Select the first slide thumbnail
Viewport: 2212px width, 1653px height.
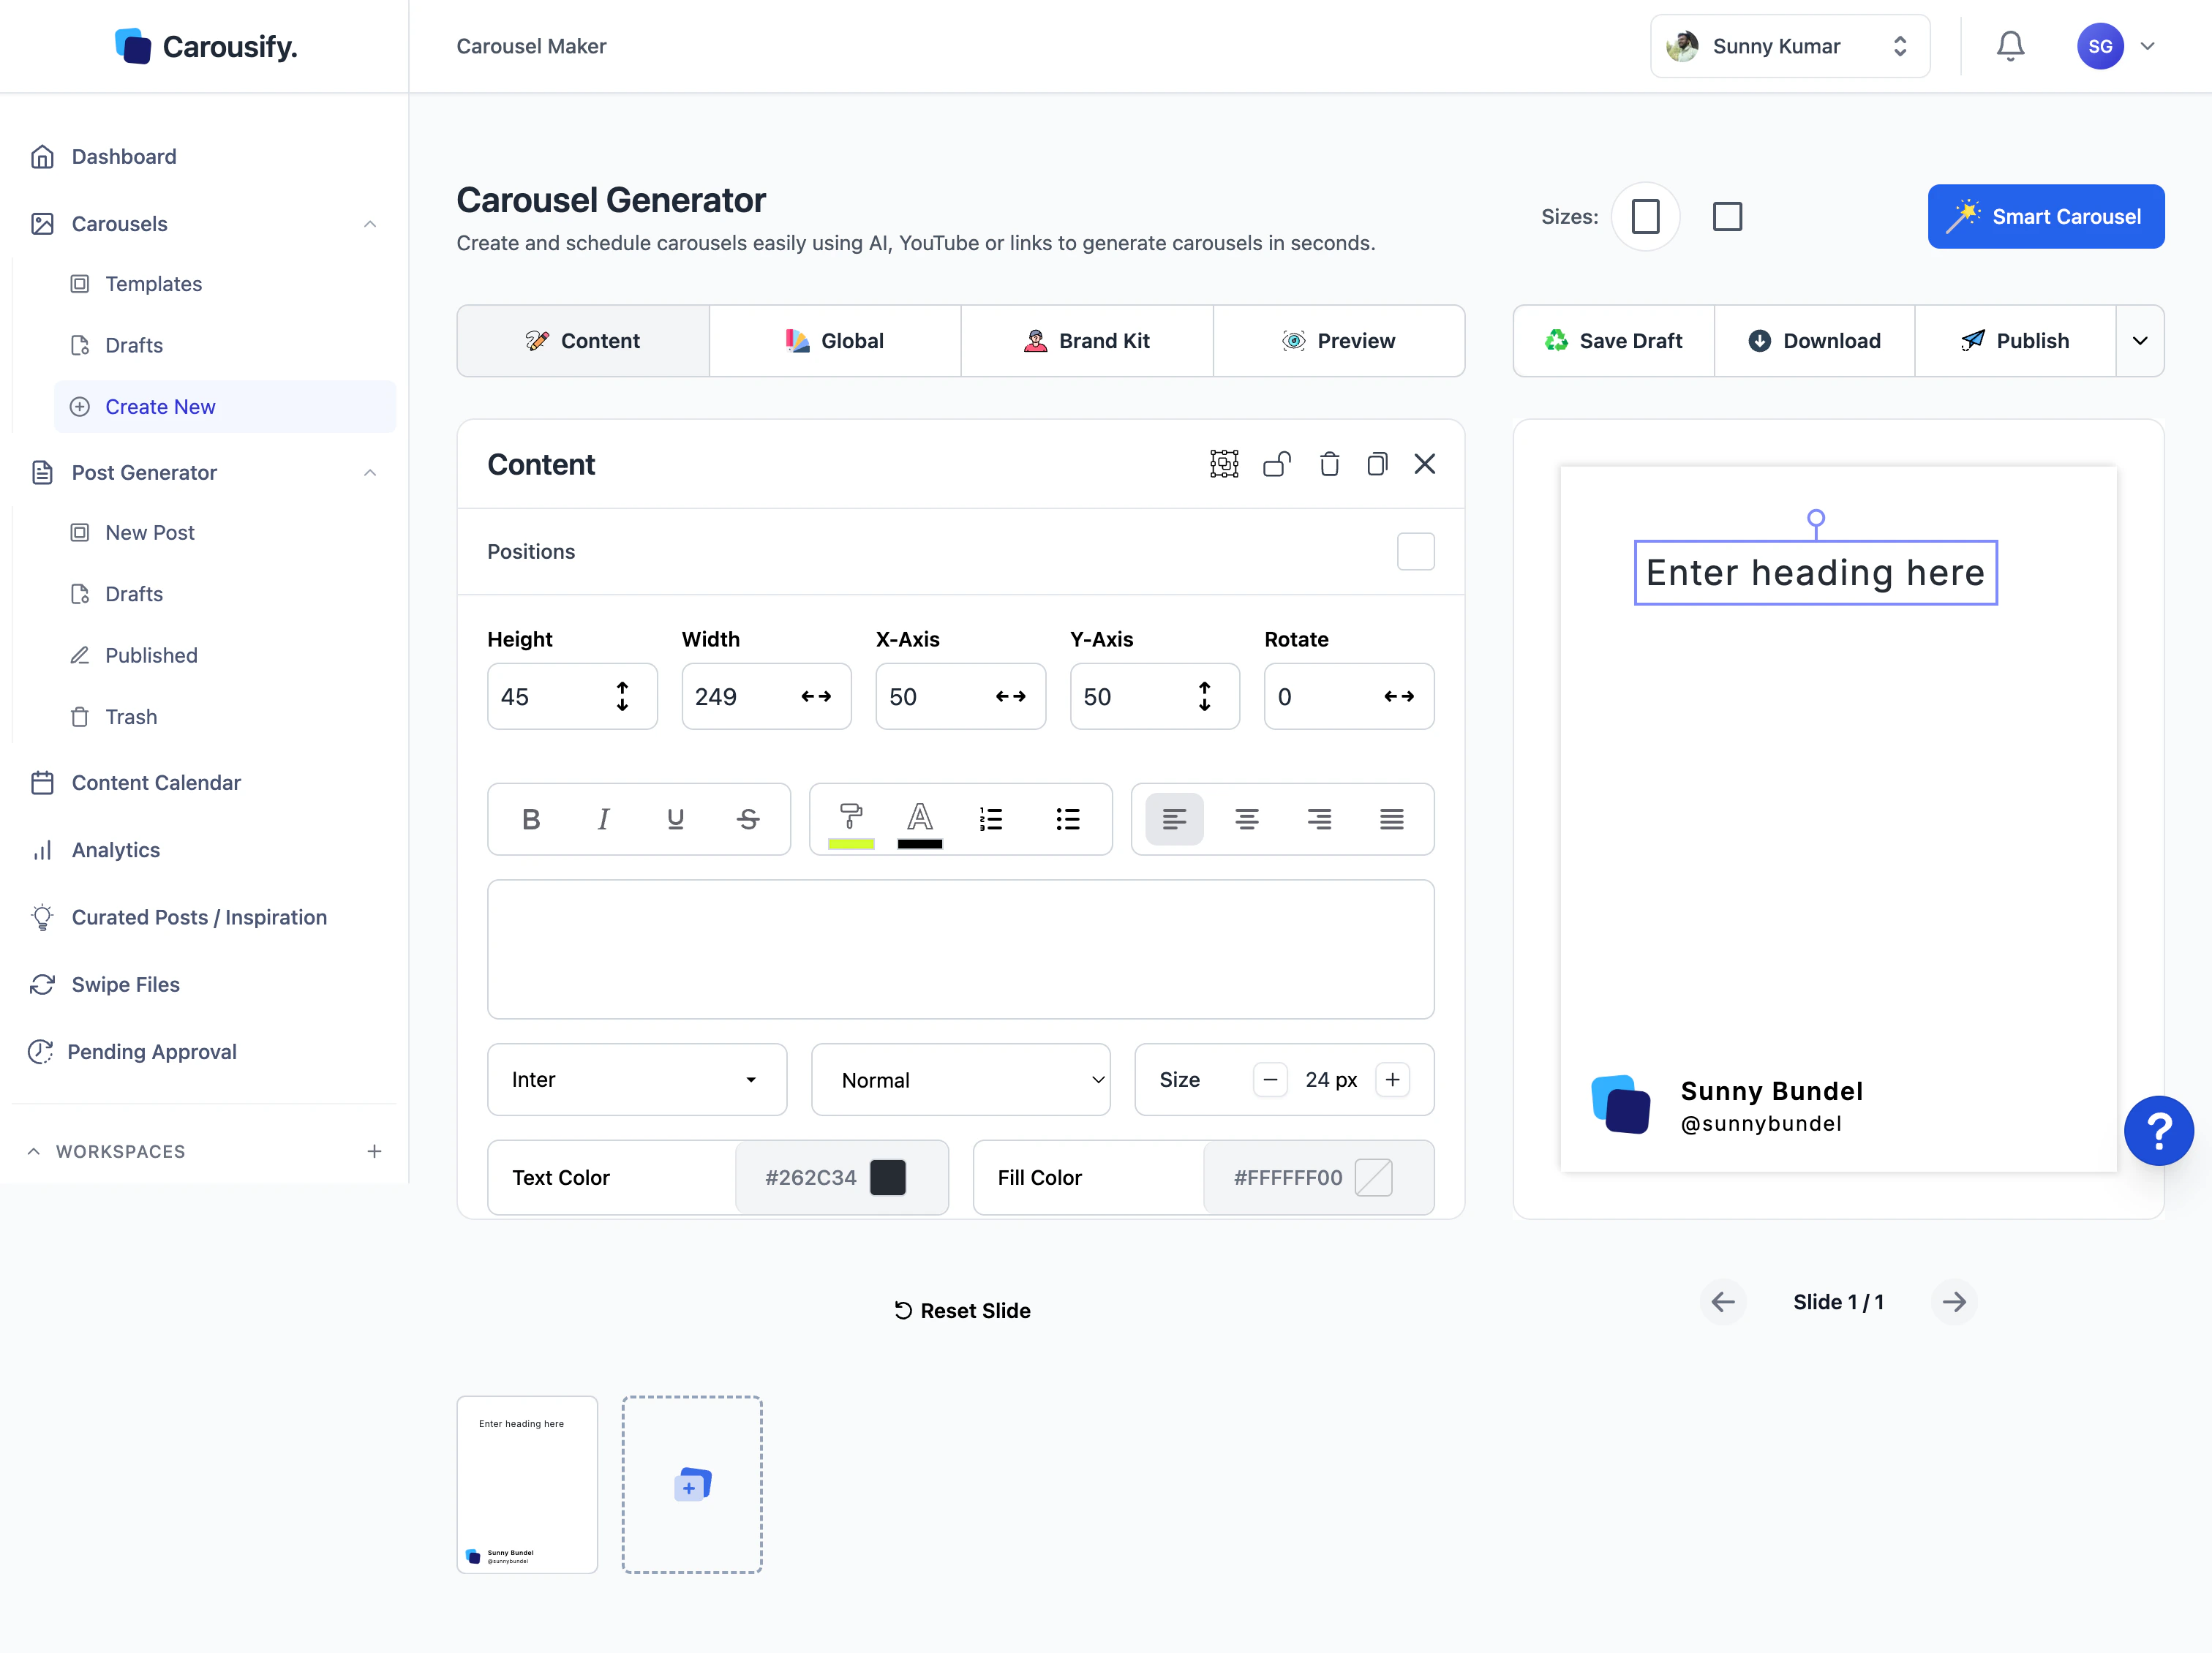pyautogui.click(x=527, y=1484)
